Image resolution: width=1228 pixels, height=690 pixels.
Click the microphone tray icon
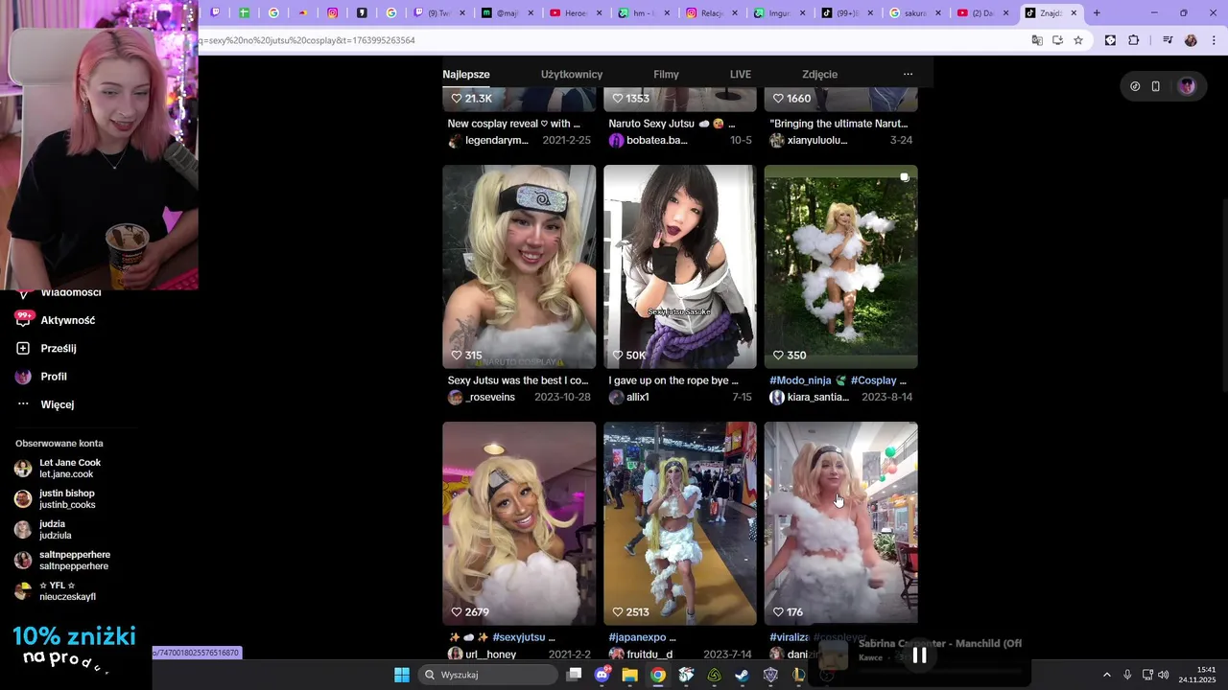(x=1127, y=675)
